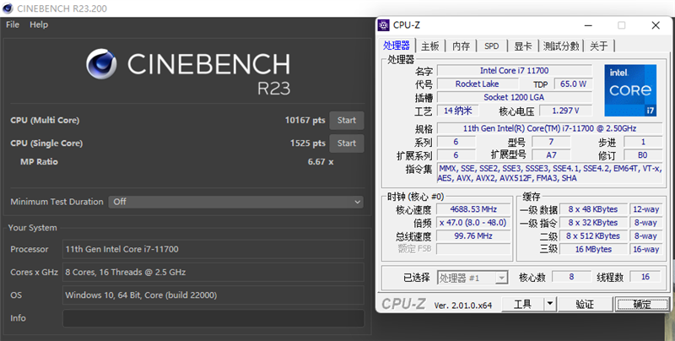Click the 一级 指令 cache 8 x 32 KBytes
Screen dimensions: 675x341
pos(593,223)
